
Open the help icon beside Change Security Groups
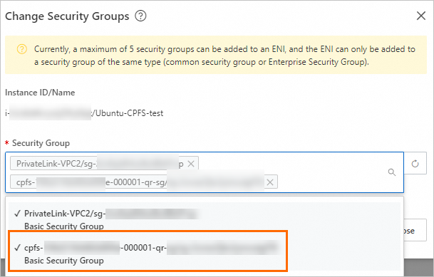[x=140, y=16]
